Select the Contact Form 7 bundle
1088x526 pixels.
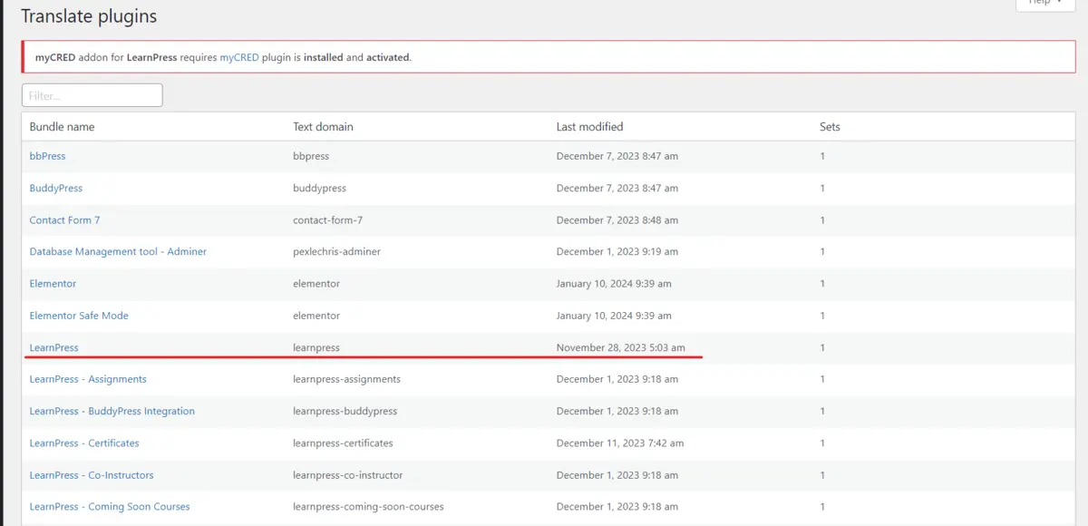click(x=64, y=220)
